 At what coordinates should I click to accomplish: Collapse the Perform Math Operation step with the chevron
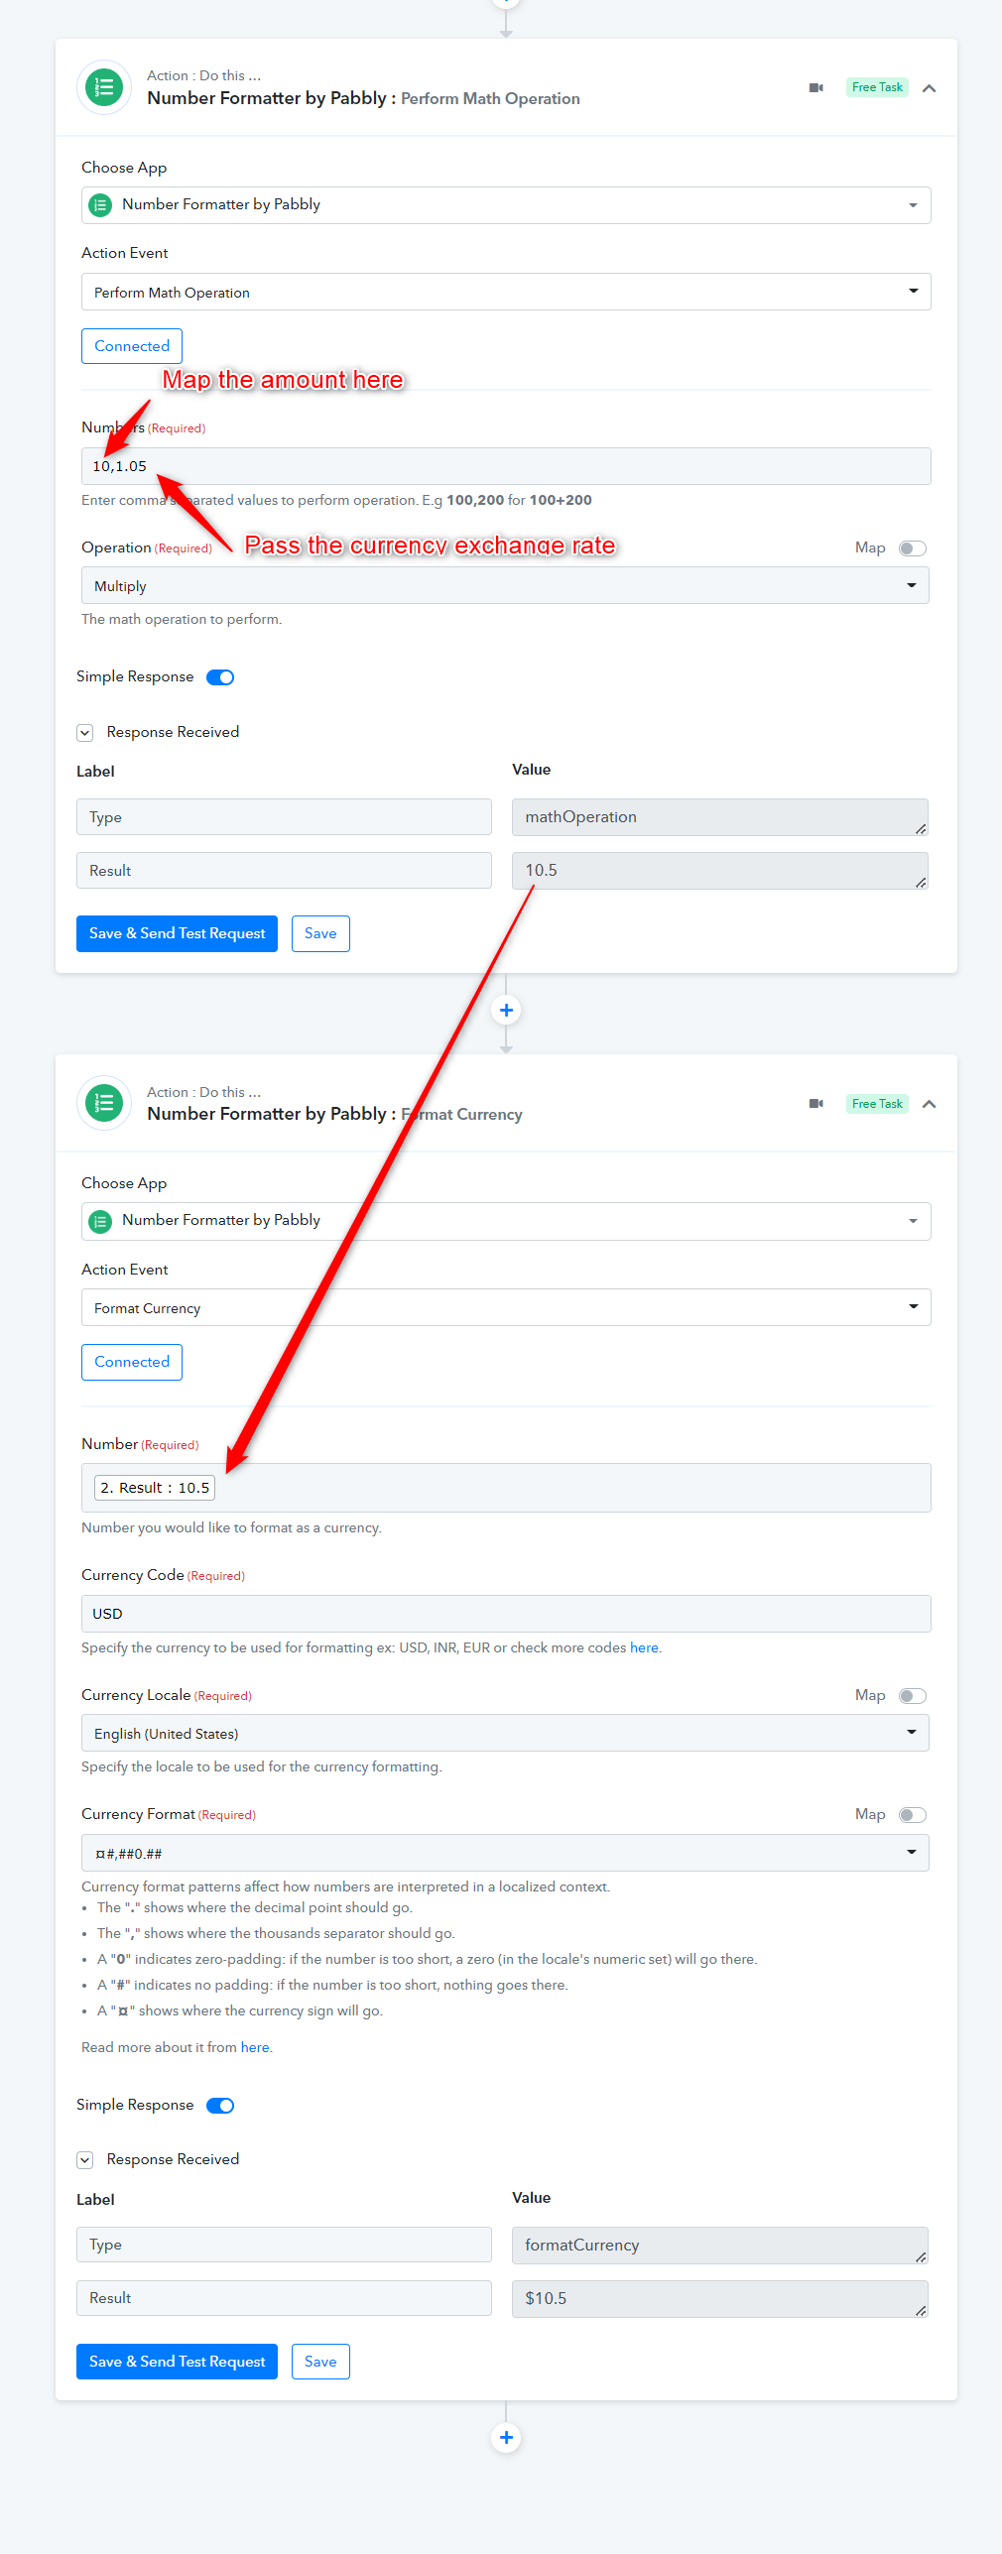pyautogui.click(x=930, y=88)
